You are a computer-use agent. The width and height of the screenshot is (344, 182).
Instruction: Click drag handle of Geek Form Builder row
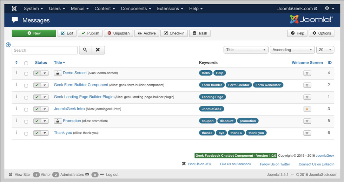[x=16, y=85]
